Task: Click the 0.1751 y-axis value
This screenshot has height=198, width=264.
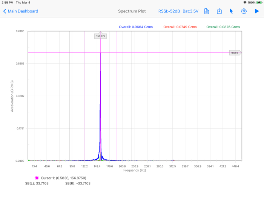Action: (20, 129)
